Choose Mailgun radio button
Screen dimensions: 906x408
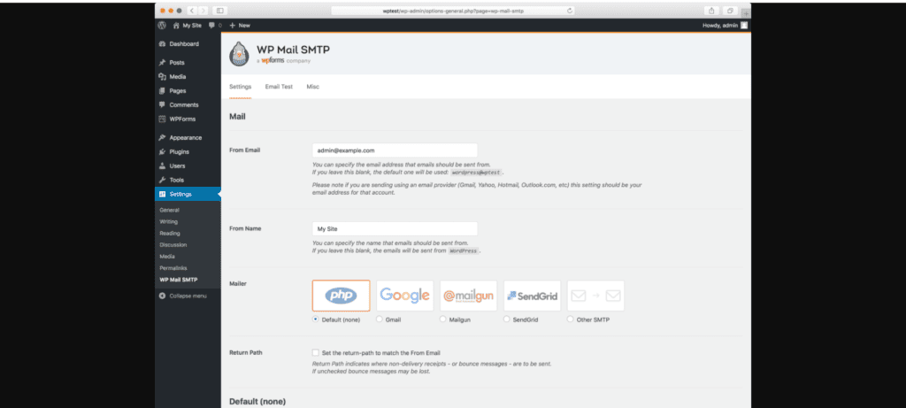coord(443,319)
